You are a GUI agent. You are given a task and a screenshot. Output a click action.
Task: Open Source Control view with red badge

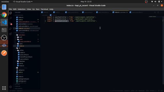11,24
